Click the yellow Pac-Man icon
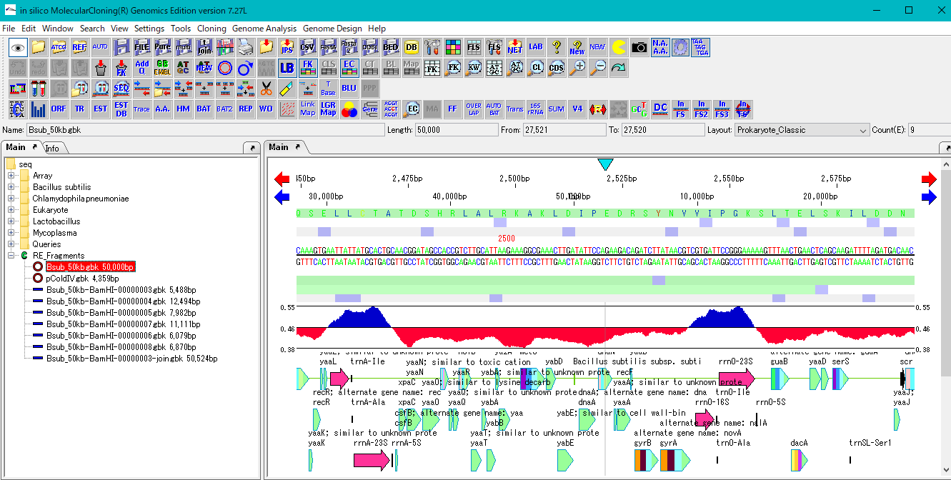 619,47
